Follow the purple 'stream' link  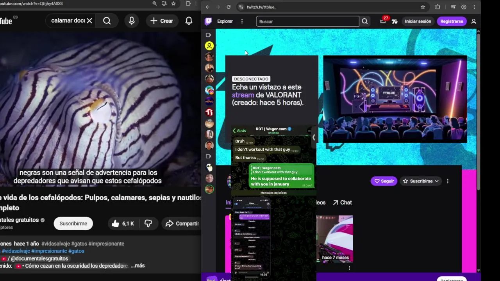[243, 95]
